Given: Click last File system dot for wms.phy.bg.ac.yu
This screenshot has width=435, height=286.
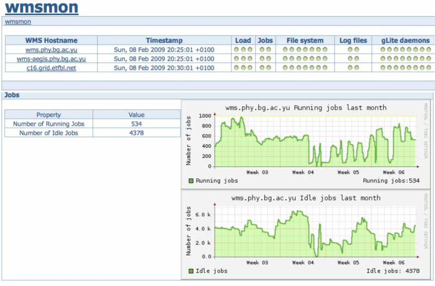Looking at the screenshot, I should [x=324, y=50].
